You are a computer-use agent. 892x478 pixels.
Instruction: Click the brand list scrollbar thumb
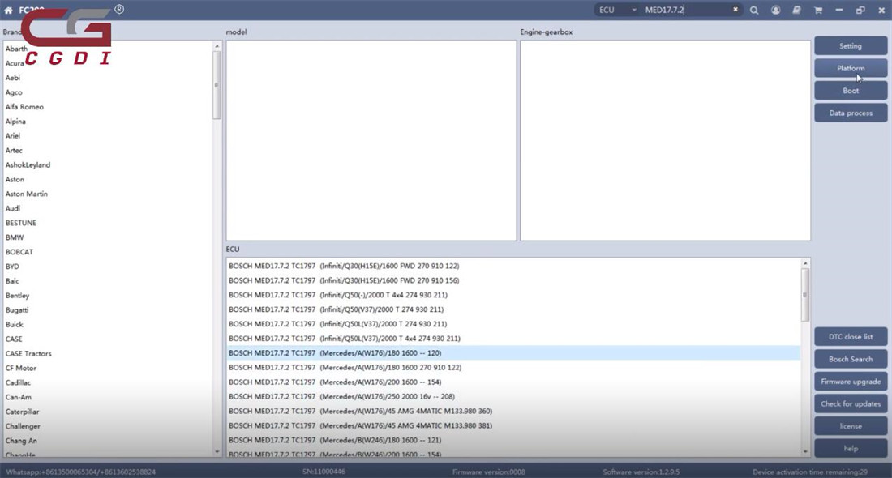tap(217, 85)
